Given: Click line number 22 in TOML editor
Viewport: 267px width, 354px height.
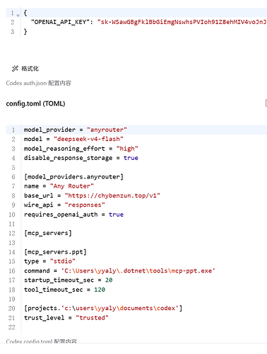Looking at the screenshot, I should (12, 327).
